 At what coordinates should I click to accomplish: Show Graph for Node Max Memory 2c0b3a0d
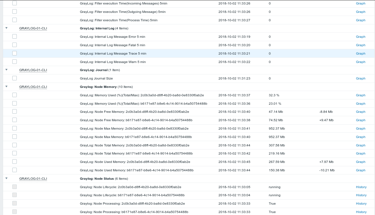[x=360, y=128]
